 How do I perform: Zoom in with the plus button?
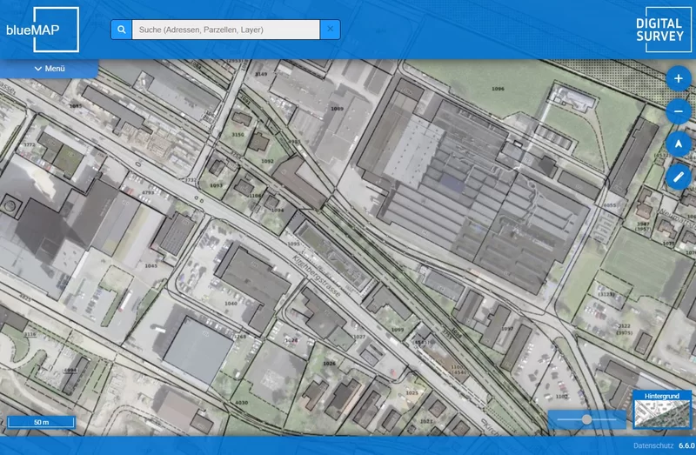click(679, 78)
